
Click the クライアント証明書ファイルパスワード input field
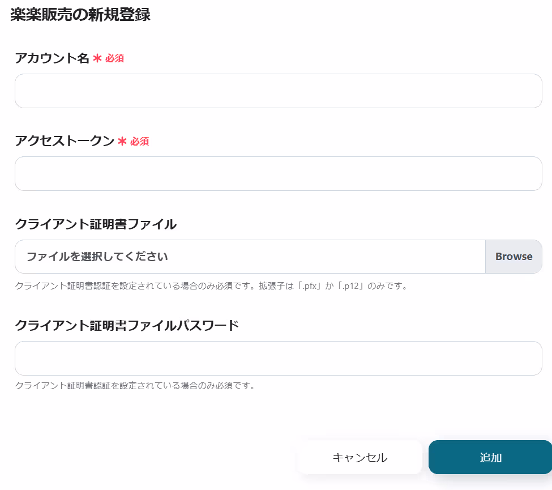coord(278,358)
